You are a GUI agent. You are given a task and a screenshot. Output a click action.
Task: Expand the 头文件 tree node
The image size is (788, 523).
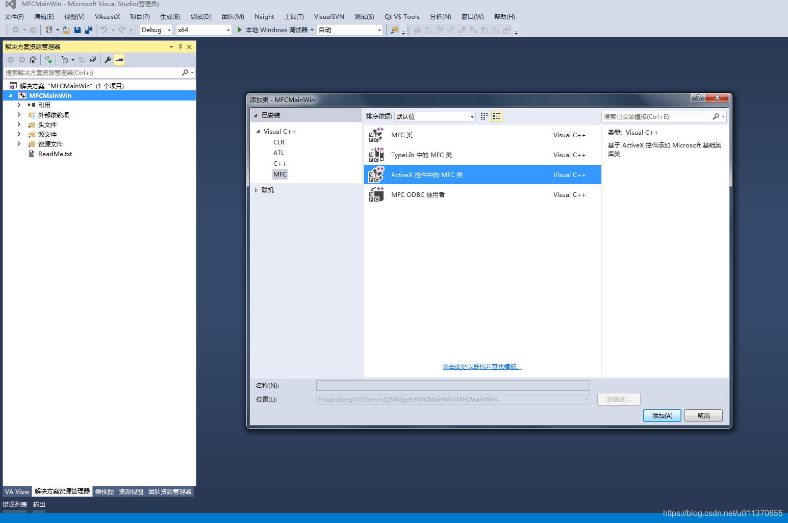click(x=19, y=124)
